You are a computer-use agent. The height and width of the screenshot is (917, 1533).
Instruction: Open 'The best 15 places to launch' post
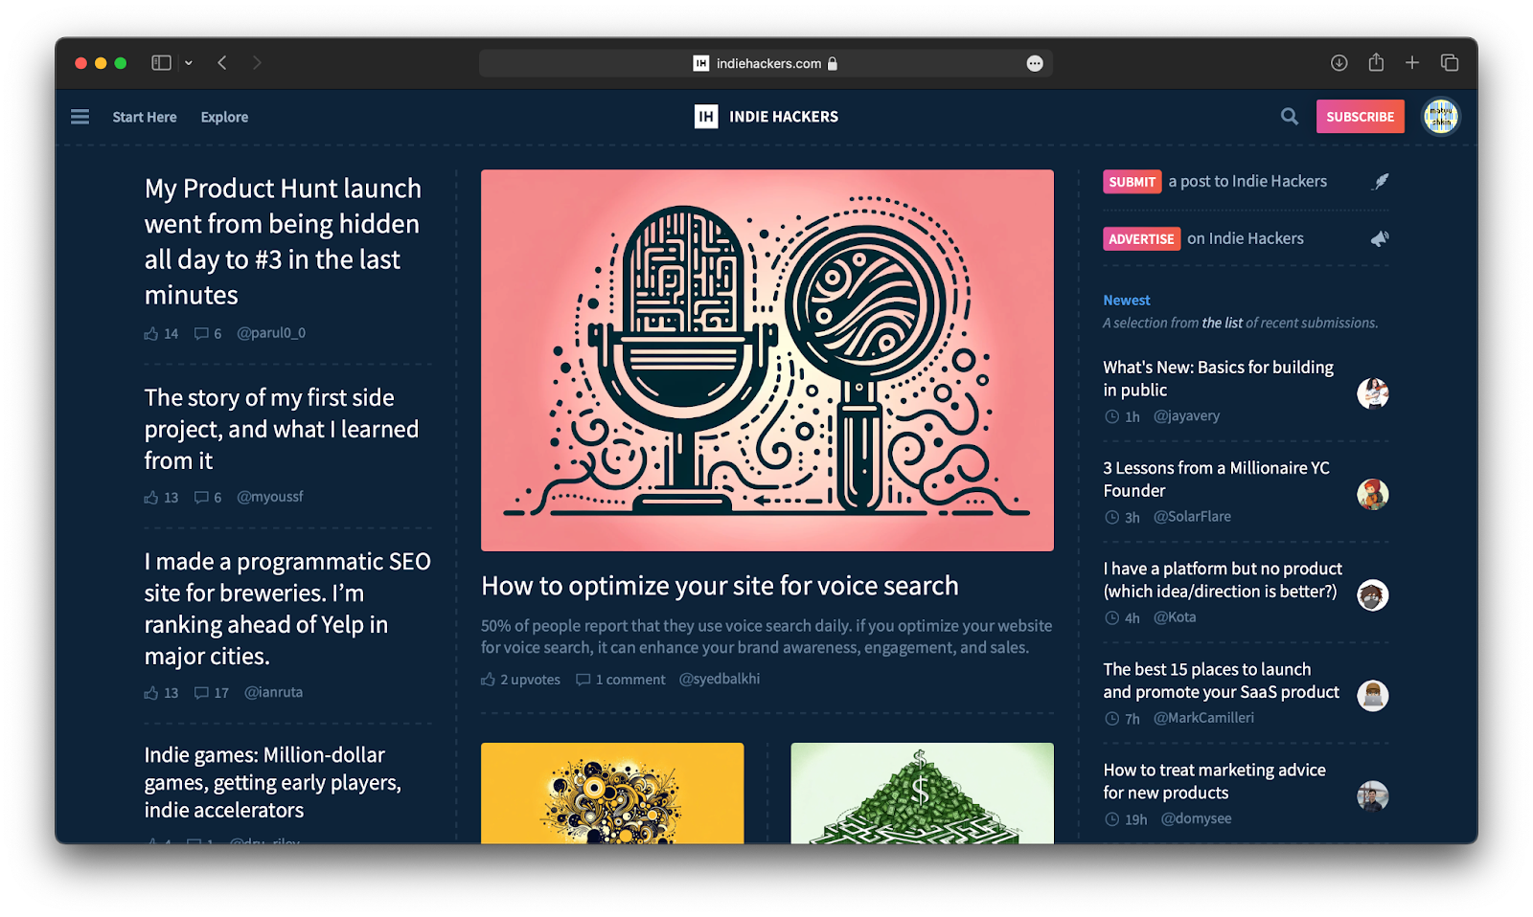(x=1221, y=681)
